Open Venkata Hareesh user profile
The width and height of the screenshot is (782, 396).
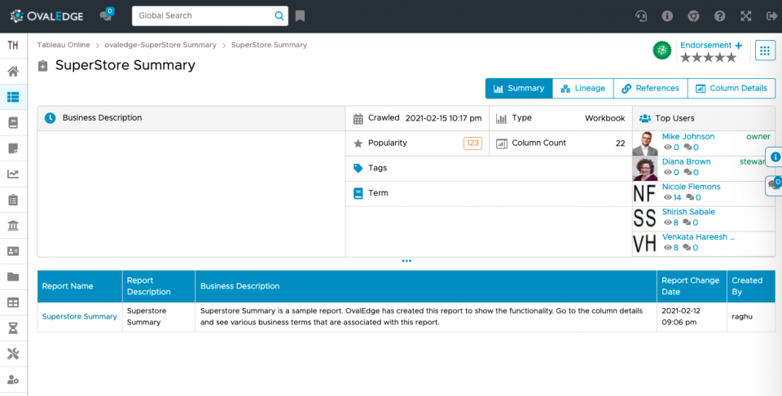tap(698, 237)
